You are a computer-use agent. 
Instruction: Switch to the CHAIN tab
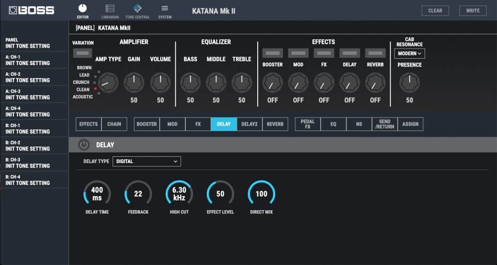114,124
